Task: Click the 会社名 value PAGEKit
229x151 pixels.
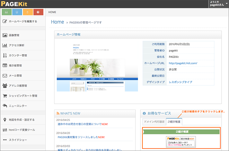Action: [x=174, y=57]
